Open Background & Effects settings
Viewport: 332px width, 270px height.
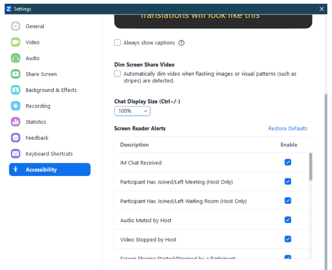(50, 90)
